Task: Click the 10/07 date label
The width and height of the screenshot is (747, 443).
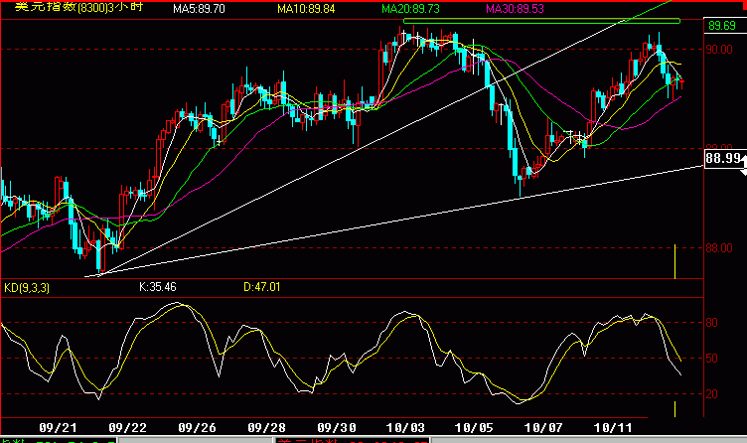Action: click(543, 427)
